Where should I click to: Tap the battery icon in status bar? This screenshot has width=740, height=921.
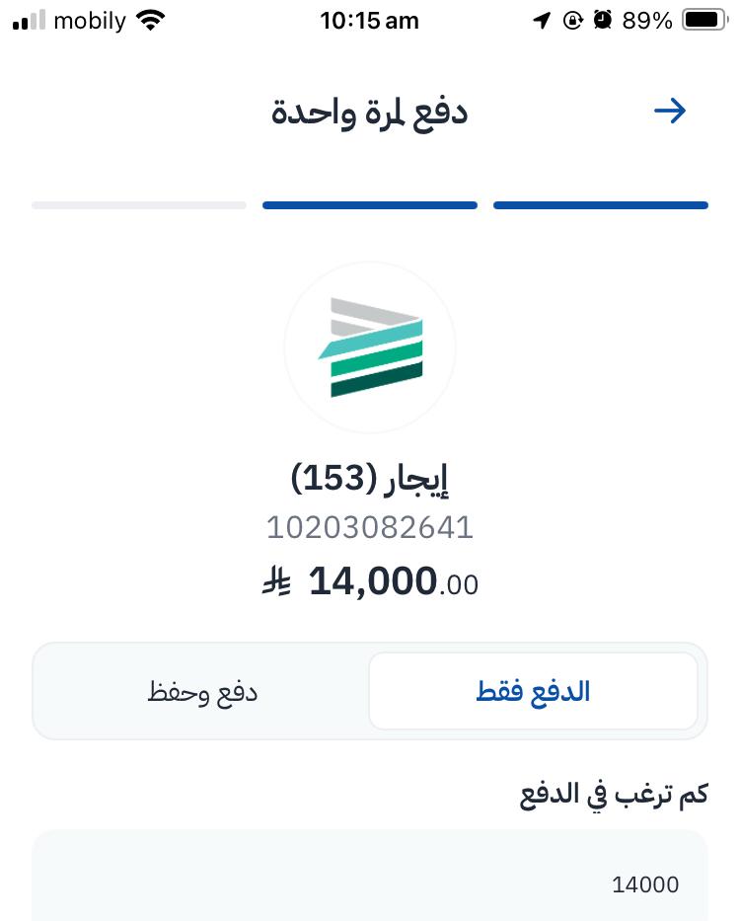click(703, 21)
